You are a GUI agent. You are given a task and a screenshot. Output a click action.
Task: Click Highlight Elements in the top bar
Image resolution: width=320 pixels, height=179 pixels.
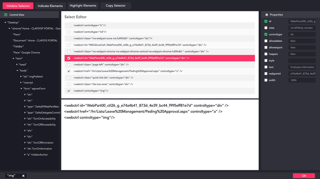pos(83,6)
